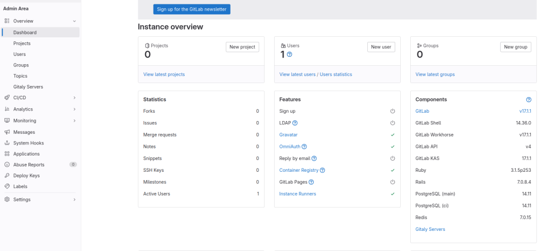Click the Abuse Reports count badge
This screenshot has height=251, width=547.
(x=73, y=165)
